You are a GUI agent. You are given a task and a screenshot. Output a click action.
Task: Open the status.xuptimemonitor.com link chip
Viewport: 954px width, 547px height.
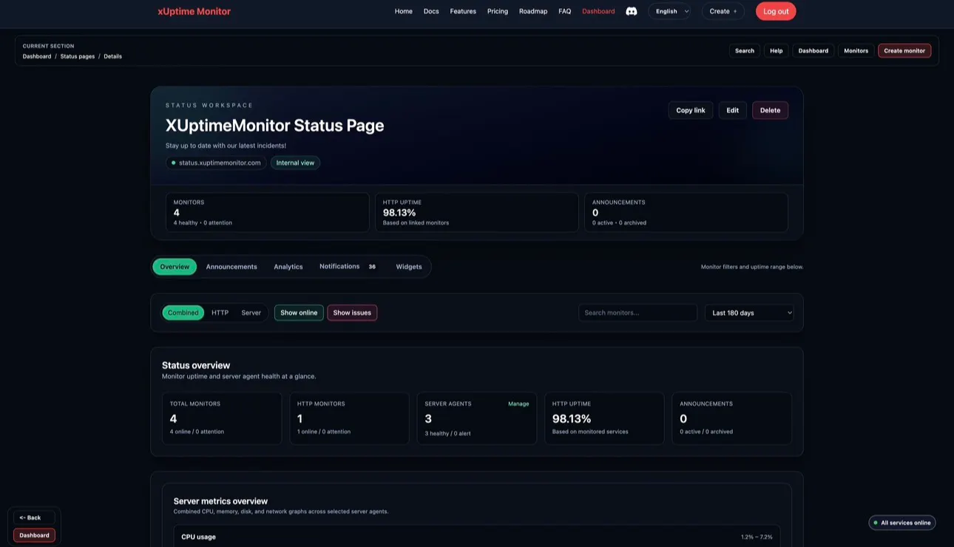[216, 163]
